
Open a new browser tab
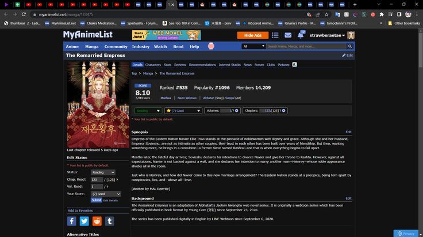point(355,5)
